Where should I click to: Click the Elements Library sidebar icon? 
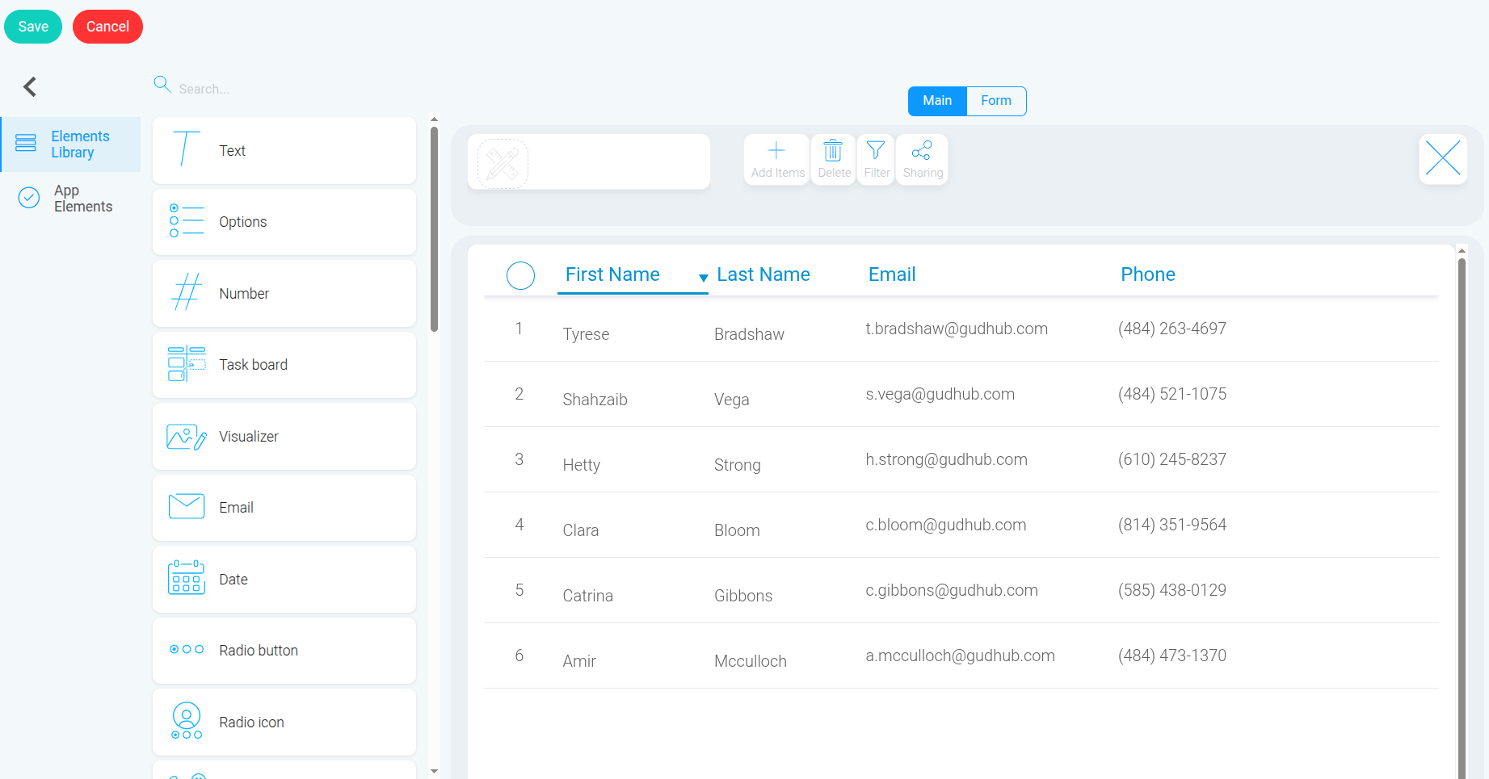coord(26,143)
